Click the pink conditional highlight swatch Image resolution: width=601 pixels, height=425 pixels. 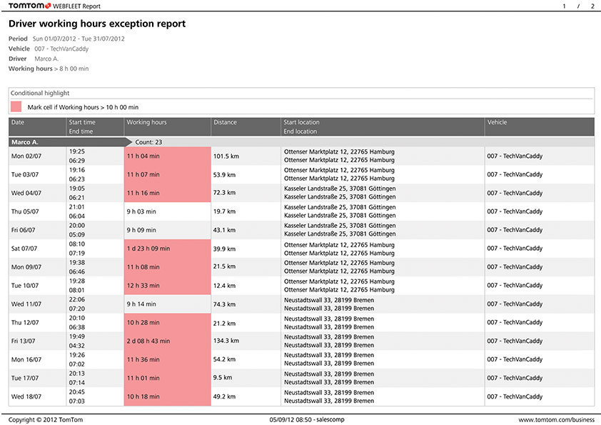[x=16, y=106]
